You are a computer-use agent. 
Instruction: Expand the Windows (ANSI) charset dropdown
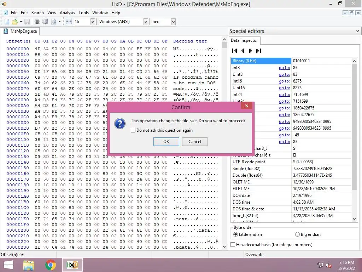click(x=146, y=22)
